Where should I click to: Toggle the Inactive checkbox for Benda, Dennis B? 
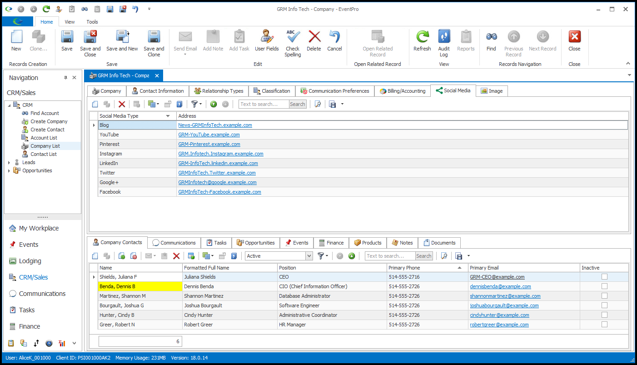[x=604, y=286]
